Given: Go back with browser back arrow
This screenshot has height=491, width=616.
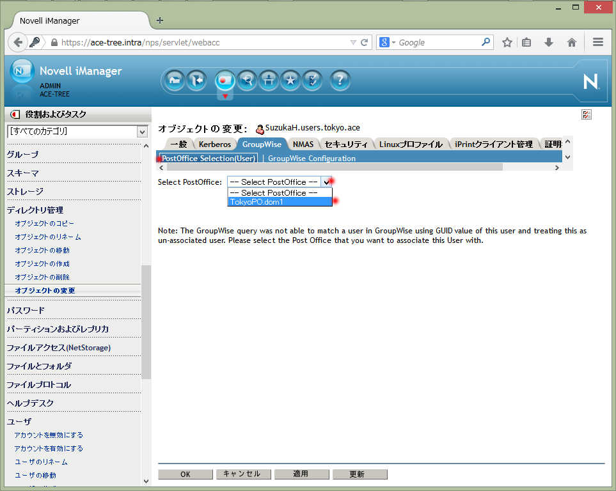Looking at the screenshot, I should [x=18, y=42].
